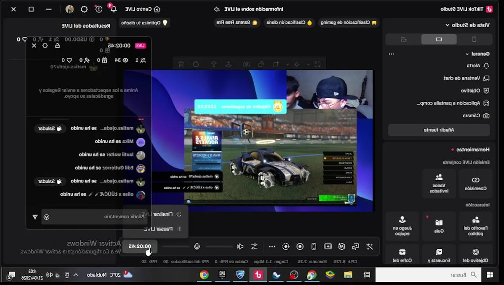
Task: Open the three-dot menu beside General
Action: (391, 54)
